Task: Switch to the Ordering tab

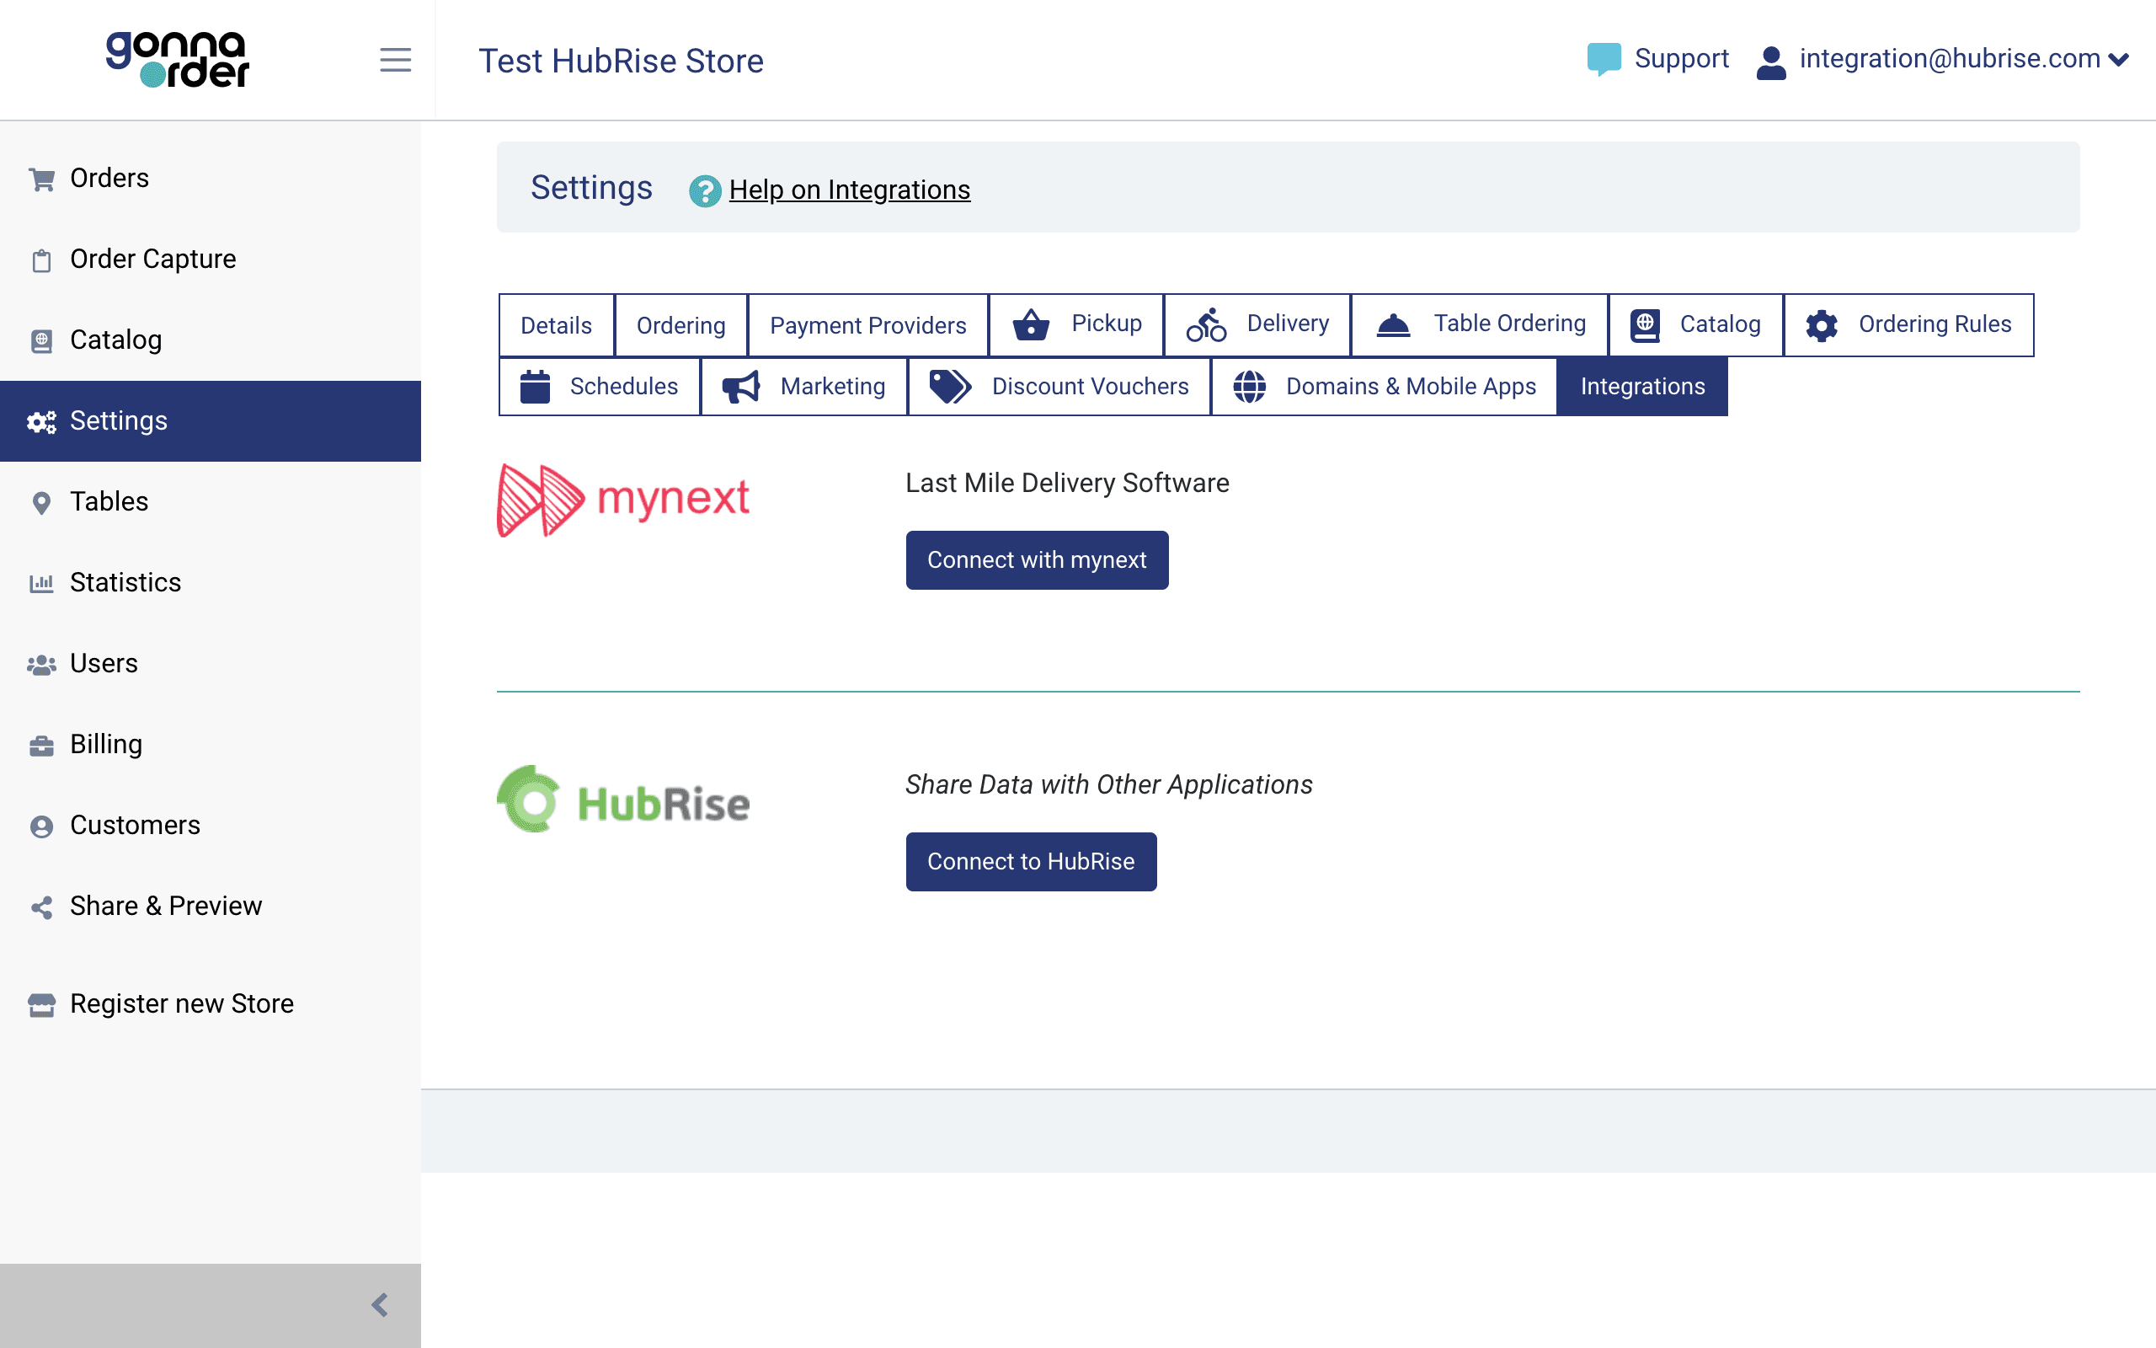Action: (680, 324)
